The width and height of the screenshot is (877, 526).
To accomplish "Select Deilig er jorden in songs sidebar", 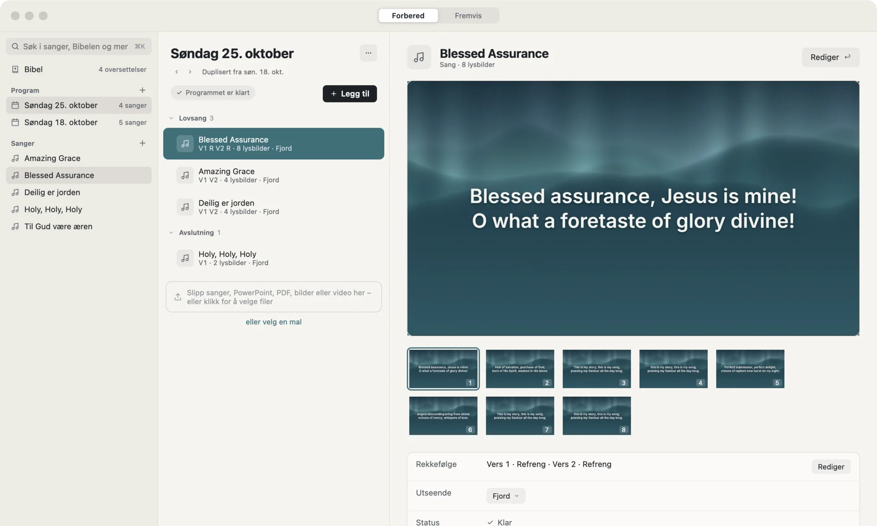I will point(79,192).
